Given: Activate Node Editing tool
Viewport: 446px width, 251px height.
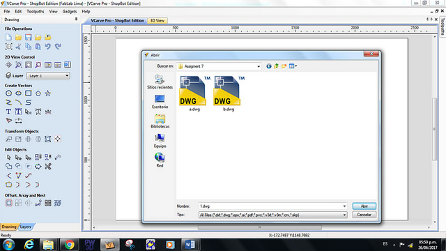Looking at the screenshot, I should click(x=19, y=157).
